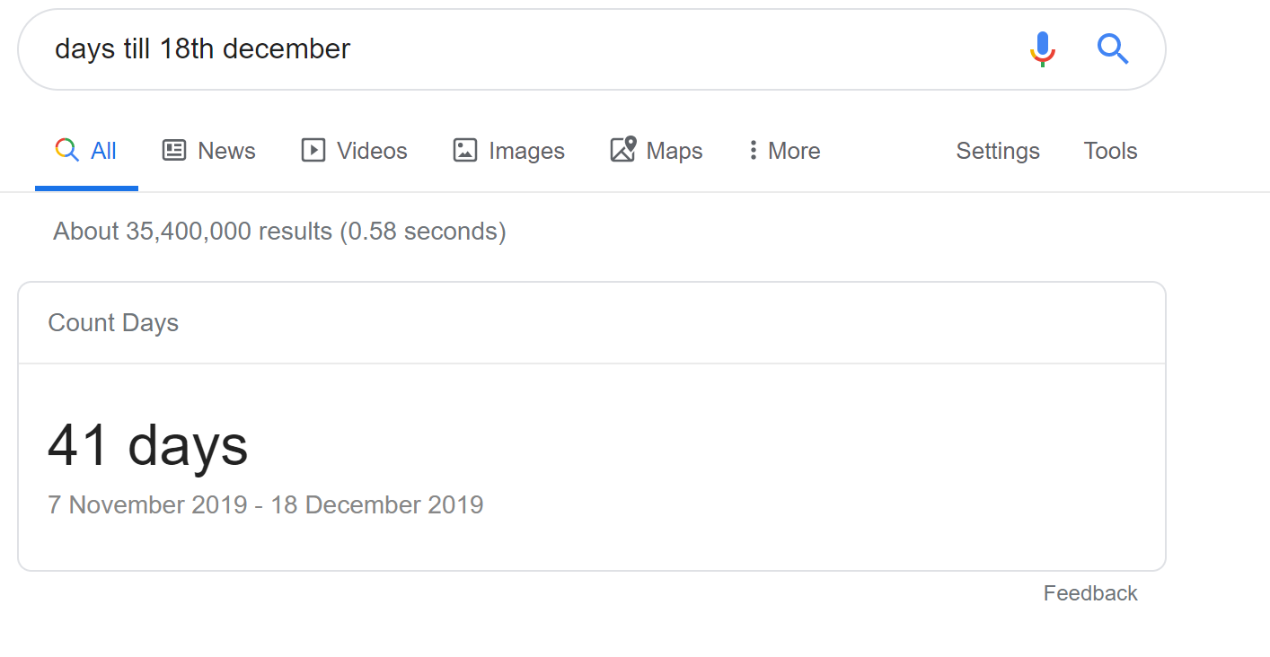This screenshot has height=657, width=1270.
Task: Click the News newspaper icon
Action: tap(174, 150)
